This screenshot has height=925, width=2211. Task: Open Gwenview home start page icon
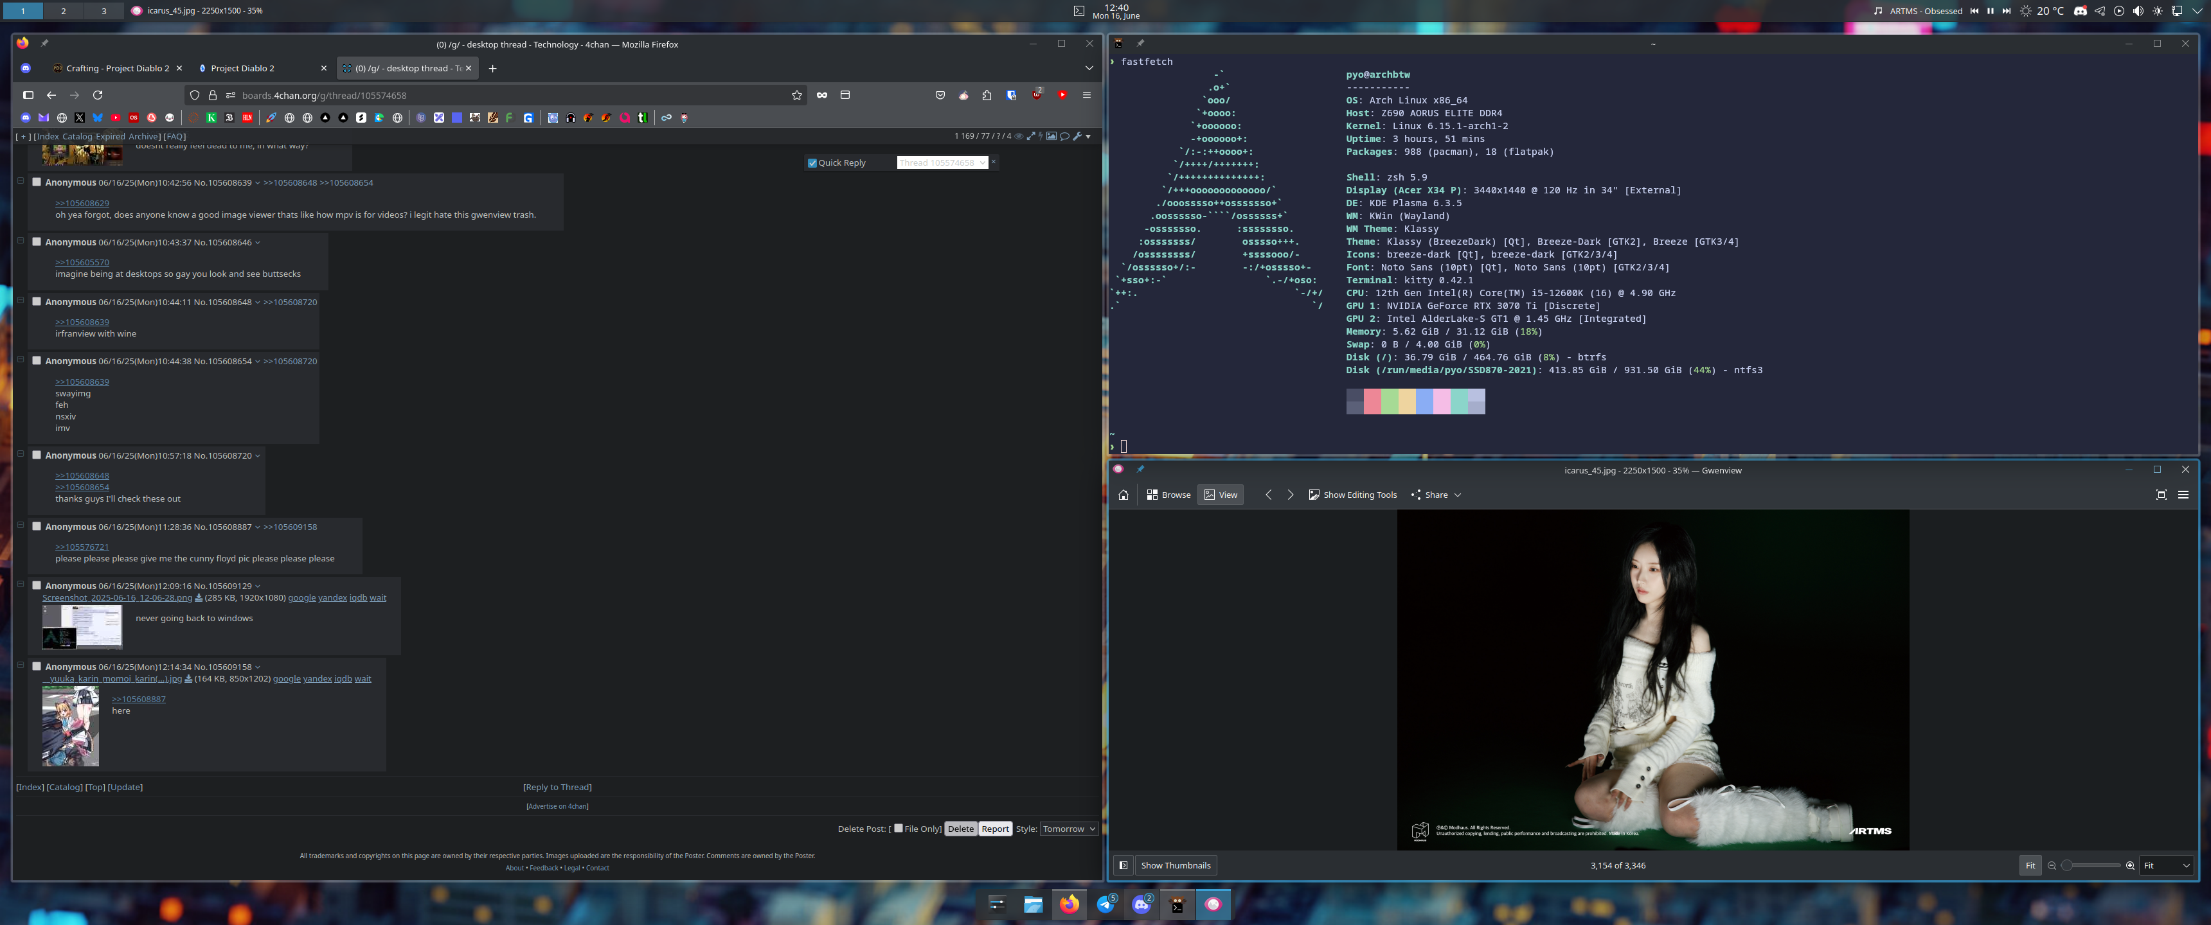tap(1123, 495)
